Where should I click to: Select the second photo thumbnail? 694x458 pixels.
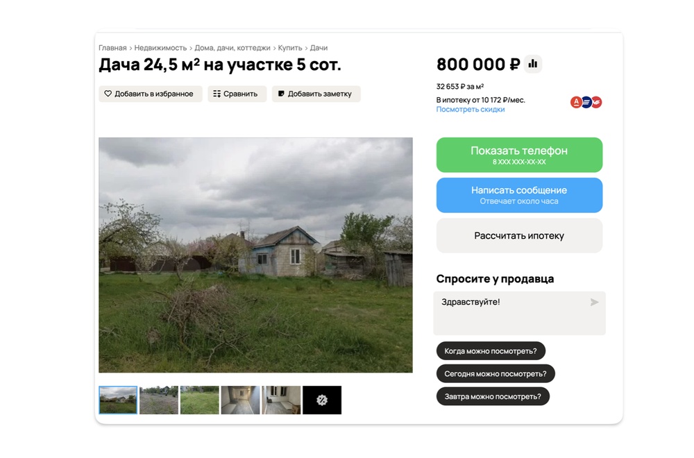[159, 400]
